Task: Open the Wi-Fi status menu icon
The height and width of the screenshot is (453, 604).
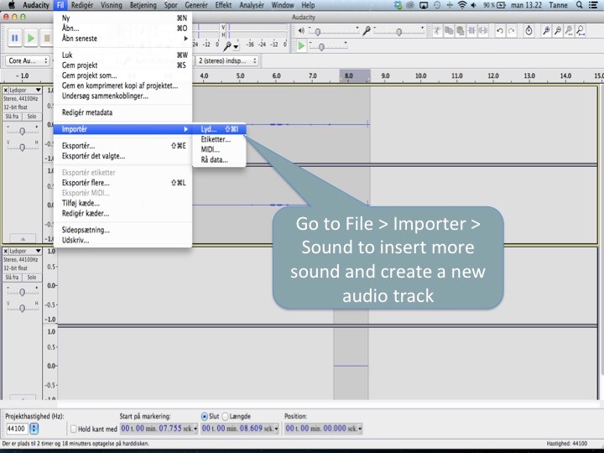Action: point(461,5)
